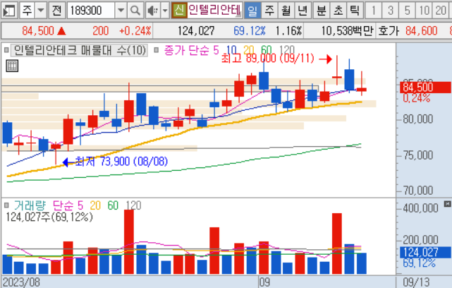Click the 종가 단순 5 legend label
452x288 pixels.
pyautogui.click(x=191, y=51)
